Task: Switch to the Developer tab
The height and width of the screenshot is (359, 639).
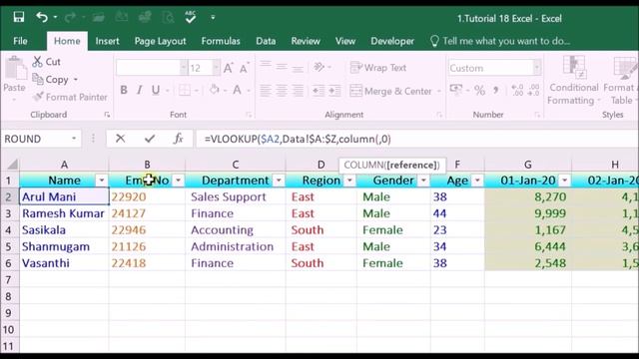Action: point(392,41)
